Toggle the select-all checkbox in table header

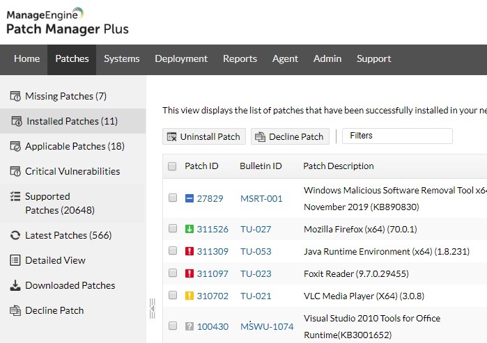pos(172,166)
